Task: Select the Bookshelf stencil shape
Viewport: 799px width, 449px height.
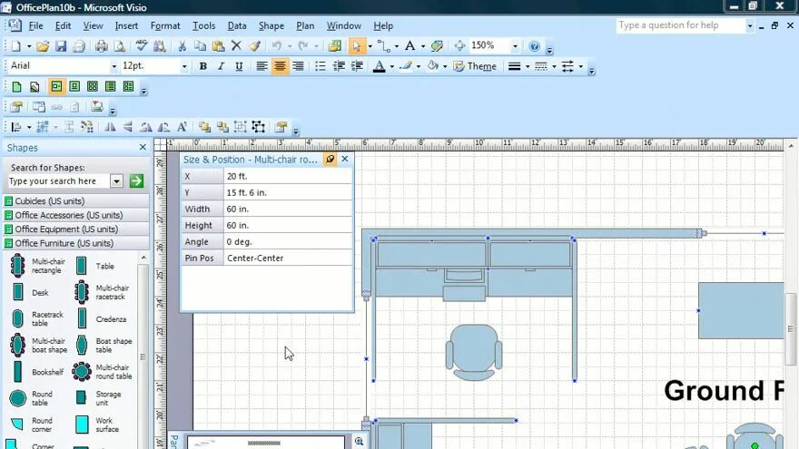Action: coord(38,372)
